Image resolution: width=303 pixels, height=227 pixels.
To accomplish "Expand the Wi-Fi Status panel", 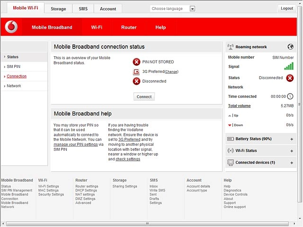I will pos(292,151).
